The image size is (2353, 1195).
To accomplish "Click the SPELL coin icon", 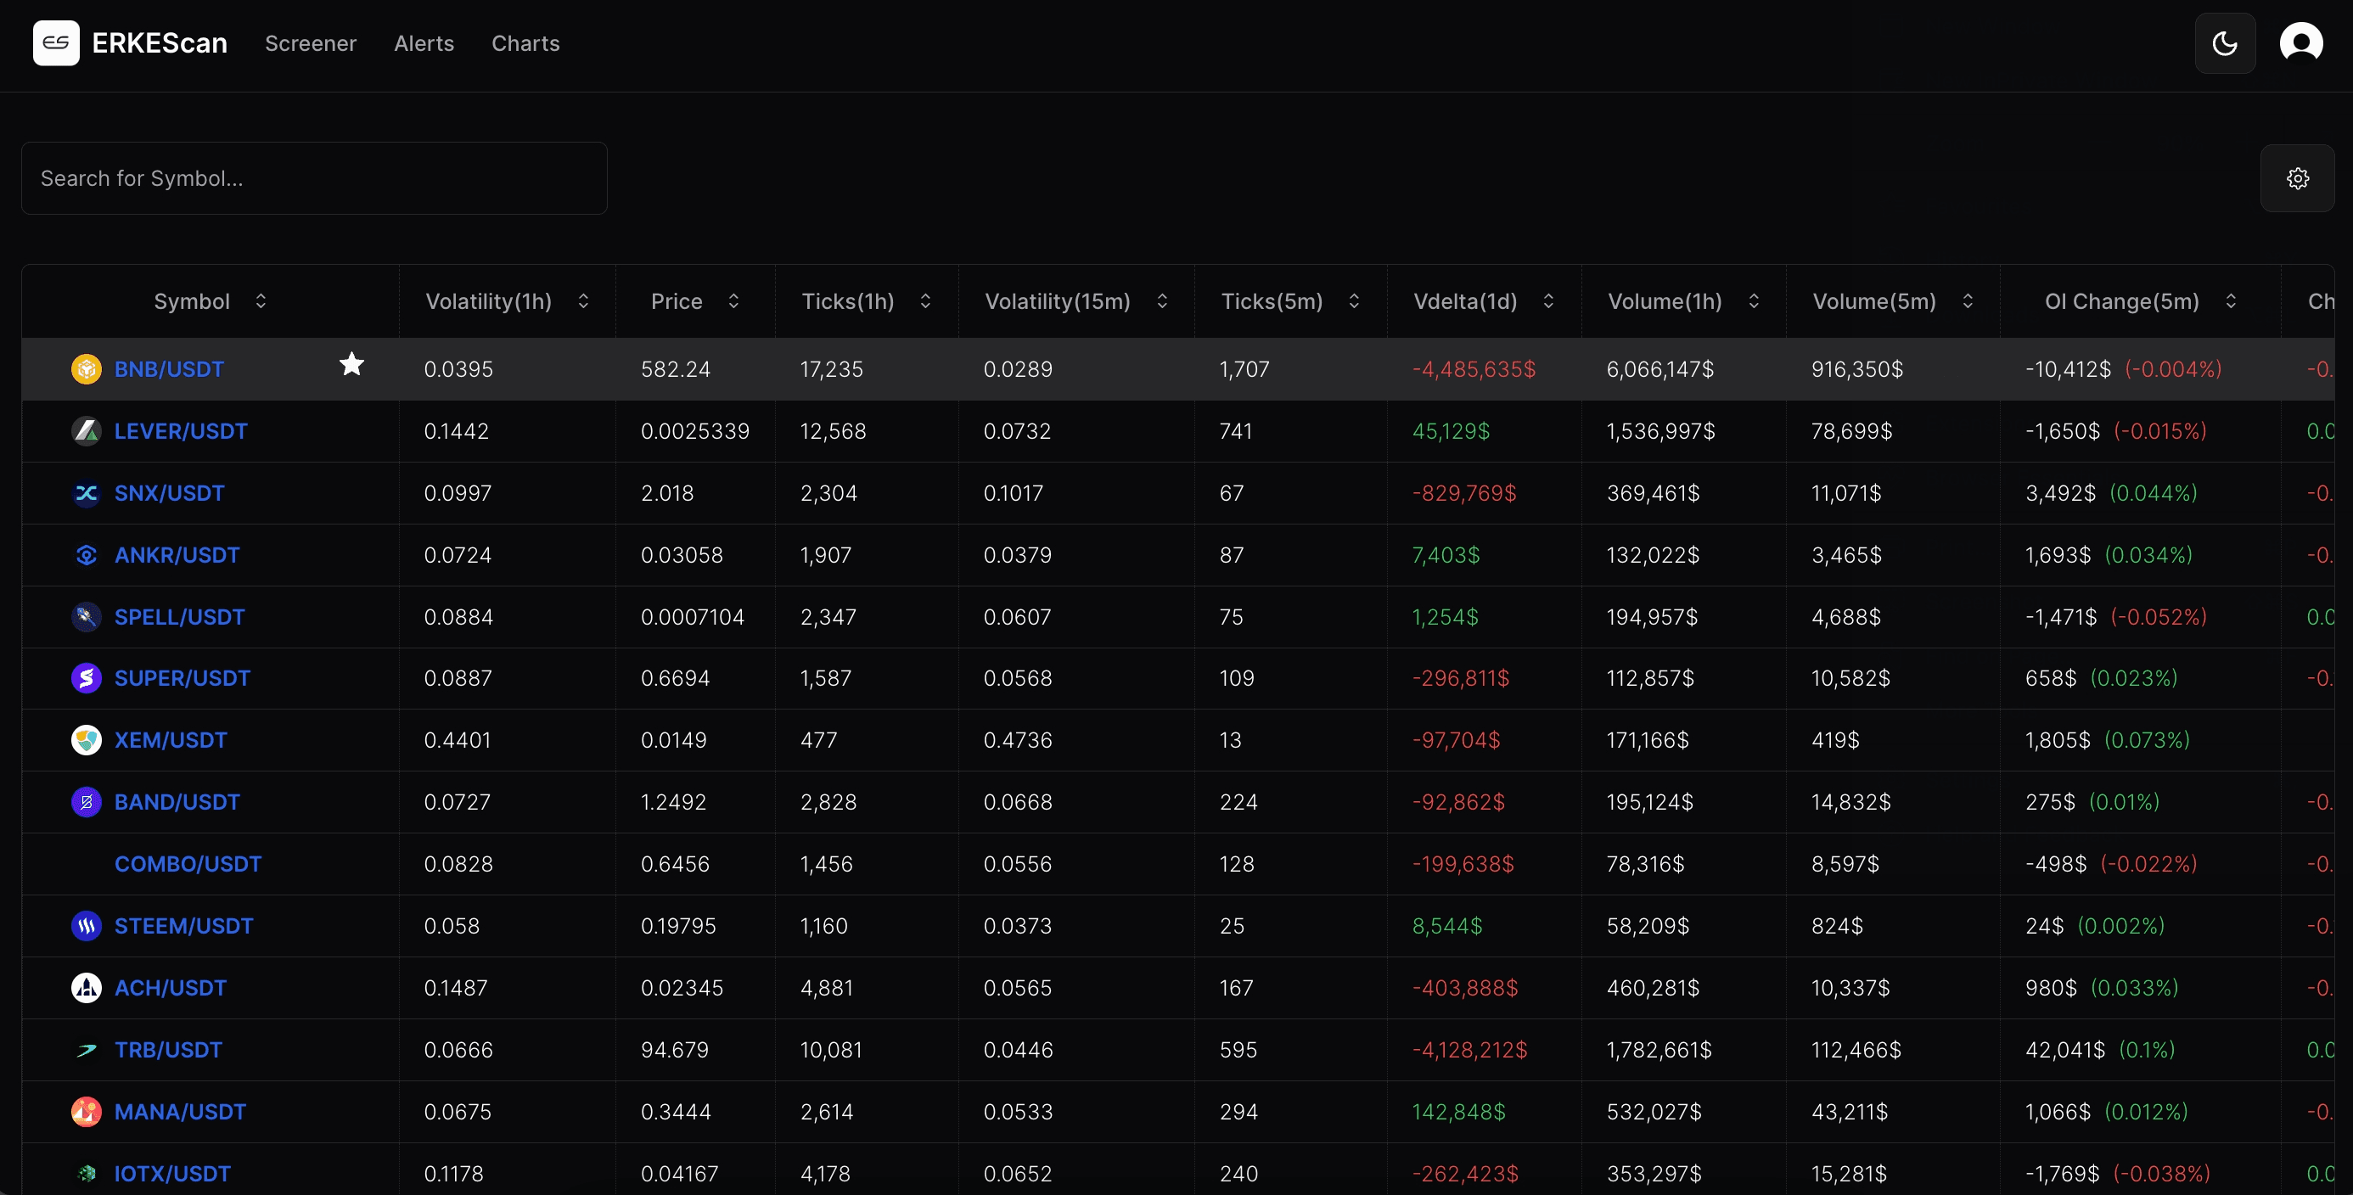I will click(86, 618).
